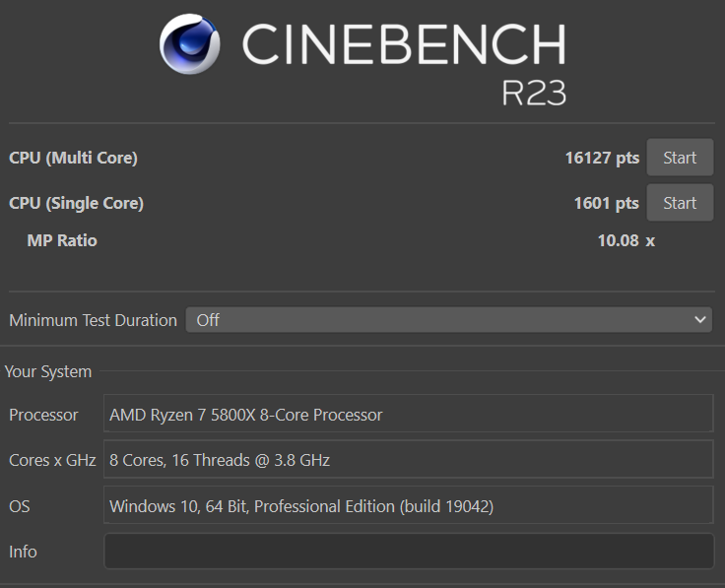Viewport: 725px width, 588px height.
Task: Open the Minimum Test Duration dropdown
Action: 448,320
